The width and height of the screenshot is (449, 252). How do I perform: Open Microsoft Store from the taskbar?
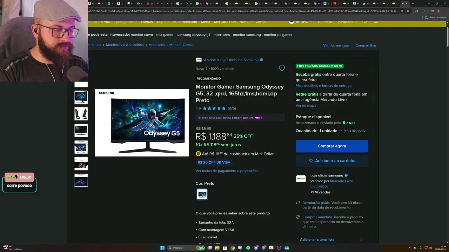225,248
